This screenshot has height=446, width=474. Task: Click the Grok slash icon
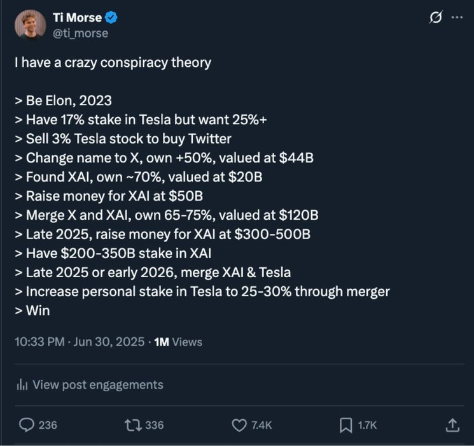click(x=436, y=17)
